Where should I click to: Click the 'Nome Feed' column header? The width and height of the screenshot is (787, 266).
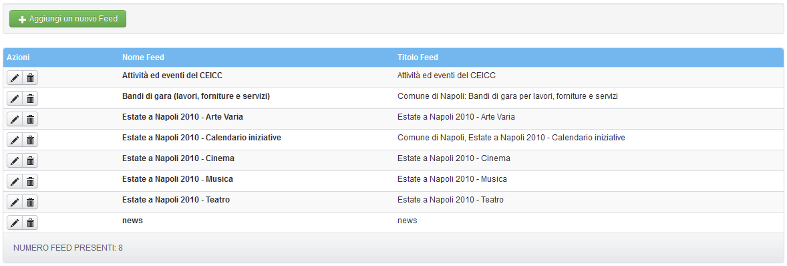[143, 57]
